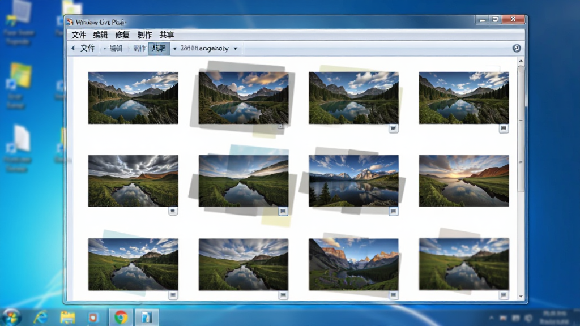
Task: Click caption icon under stormy clouds photo
Action: tap(173, 211)
